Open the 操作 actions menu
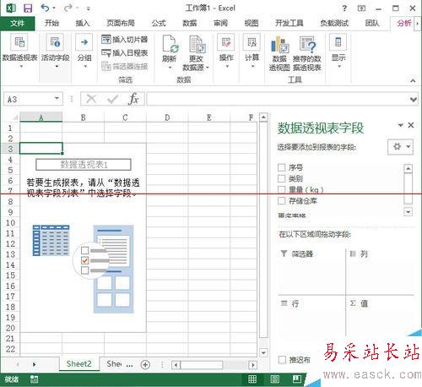This screenshot has height=387, width=422. 226,51
